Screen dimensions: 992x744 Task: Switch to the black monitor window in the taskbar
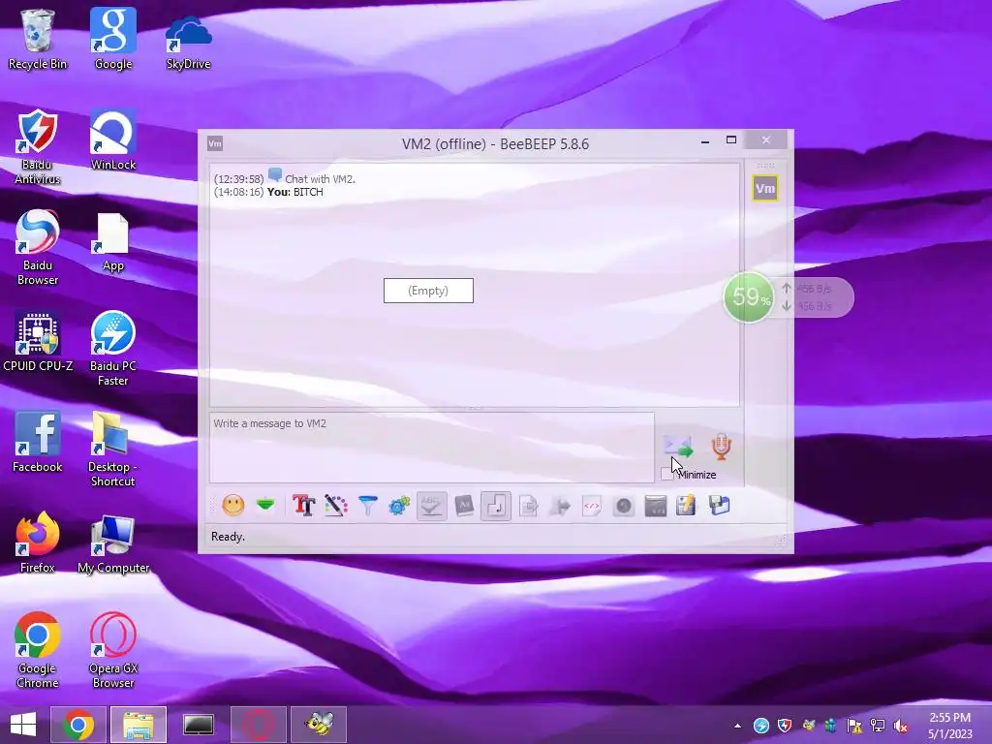[x=199, y=725]
